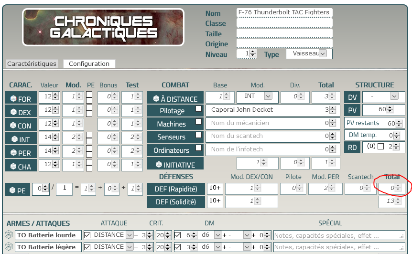Screen dimensions: 412x254
Task: Roll the FOR characteristic dice icon
Action: [13, 99]
